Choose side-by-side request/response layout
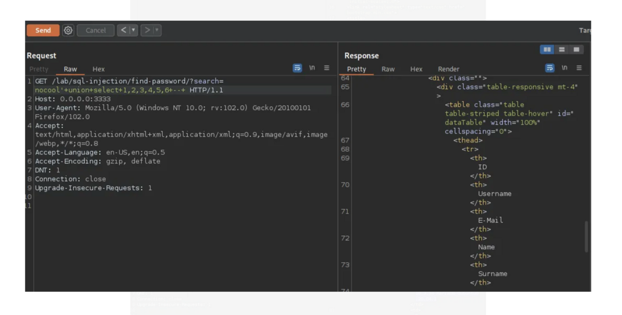 546,50
